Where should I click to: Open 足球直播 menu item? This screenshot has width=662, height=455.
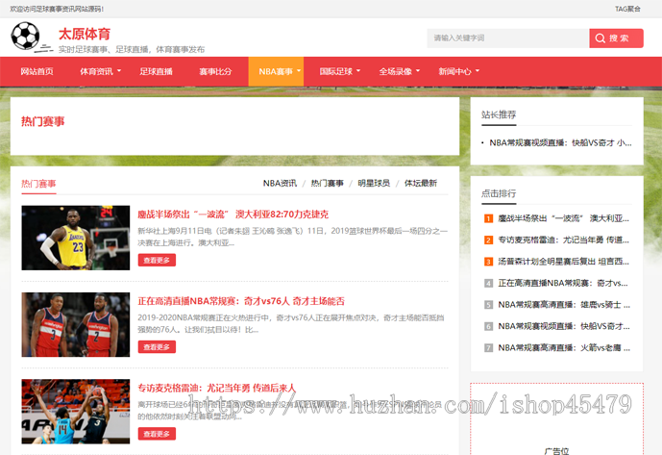coord(157,71)
